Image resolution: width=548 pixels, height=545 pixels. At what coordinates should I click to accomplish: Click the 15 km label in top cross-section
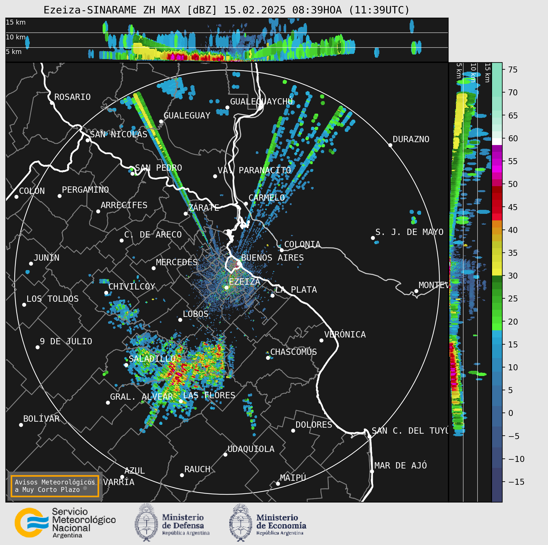pos(16,22)
